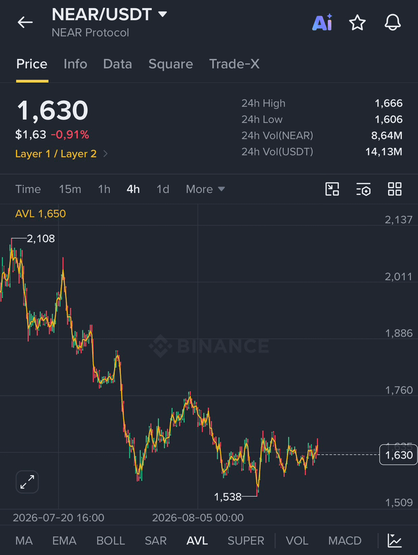The width and height of the screenshot is (418, 555).
Task: Select the 15m chart interval
Action: (x=70, y=189)
